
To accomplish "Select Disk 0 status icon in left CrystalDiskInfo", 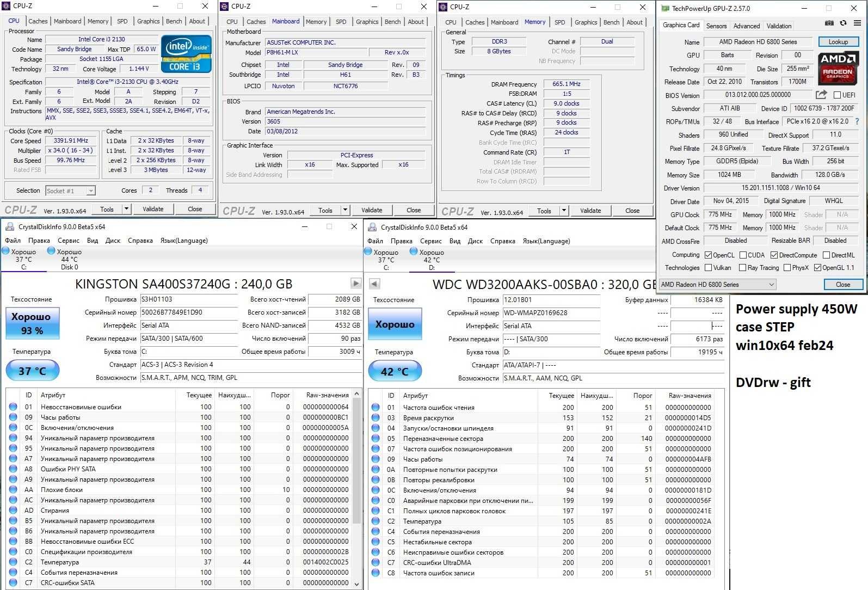I will click(x=51, y=251).
